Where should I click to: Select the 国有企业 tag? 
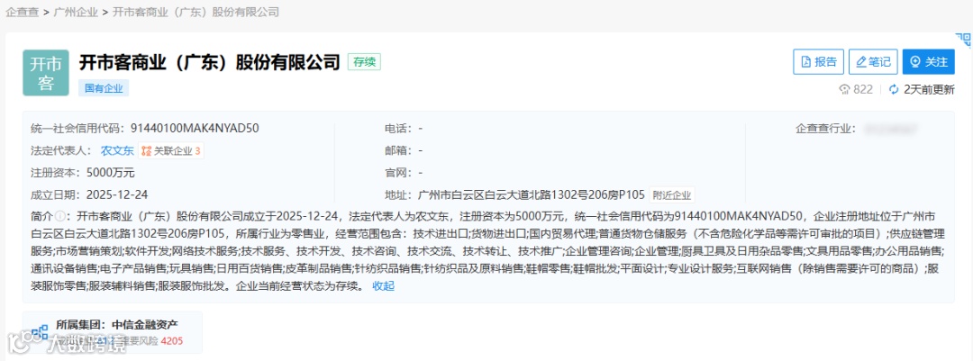click(x=104, y=88)
